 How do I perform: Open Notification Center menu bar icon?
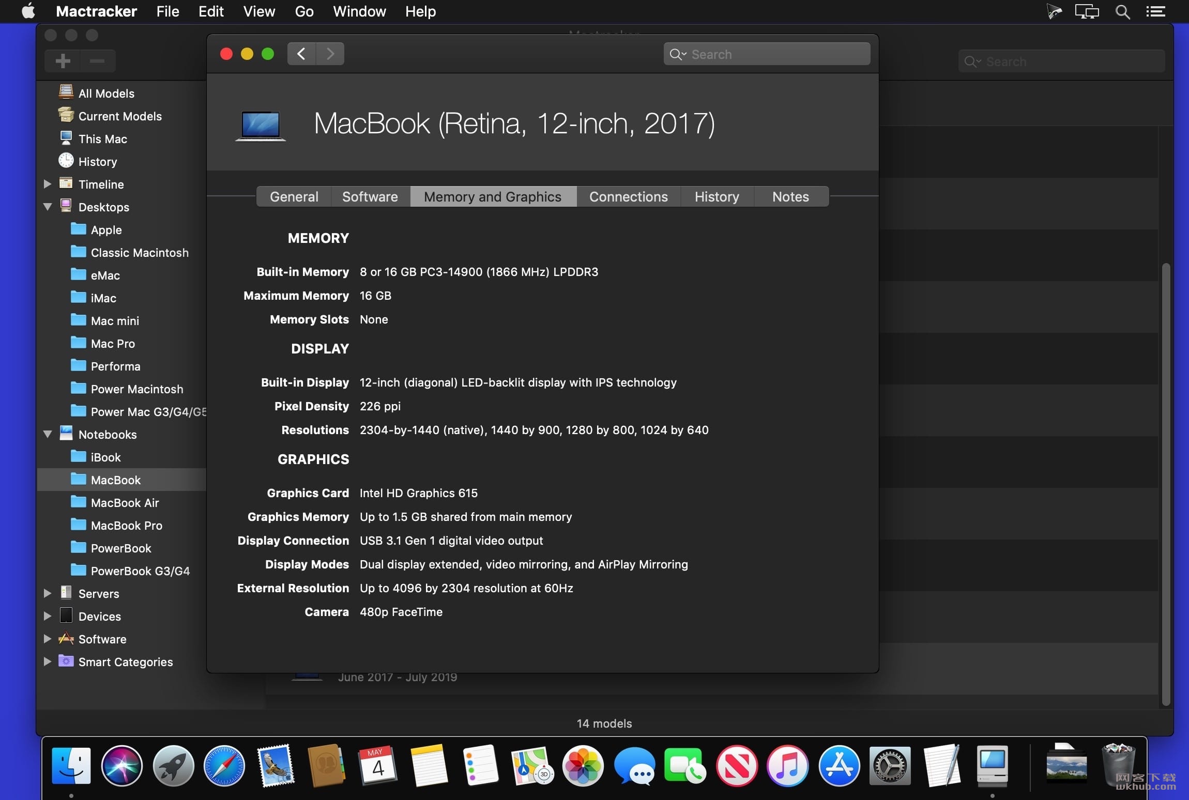pyautogui.click(x=1155, y=11)
